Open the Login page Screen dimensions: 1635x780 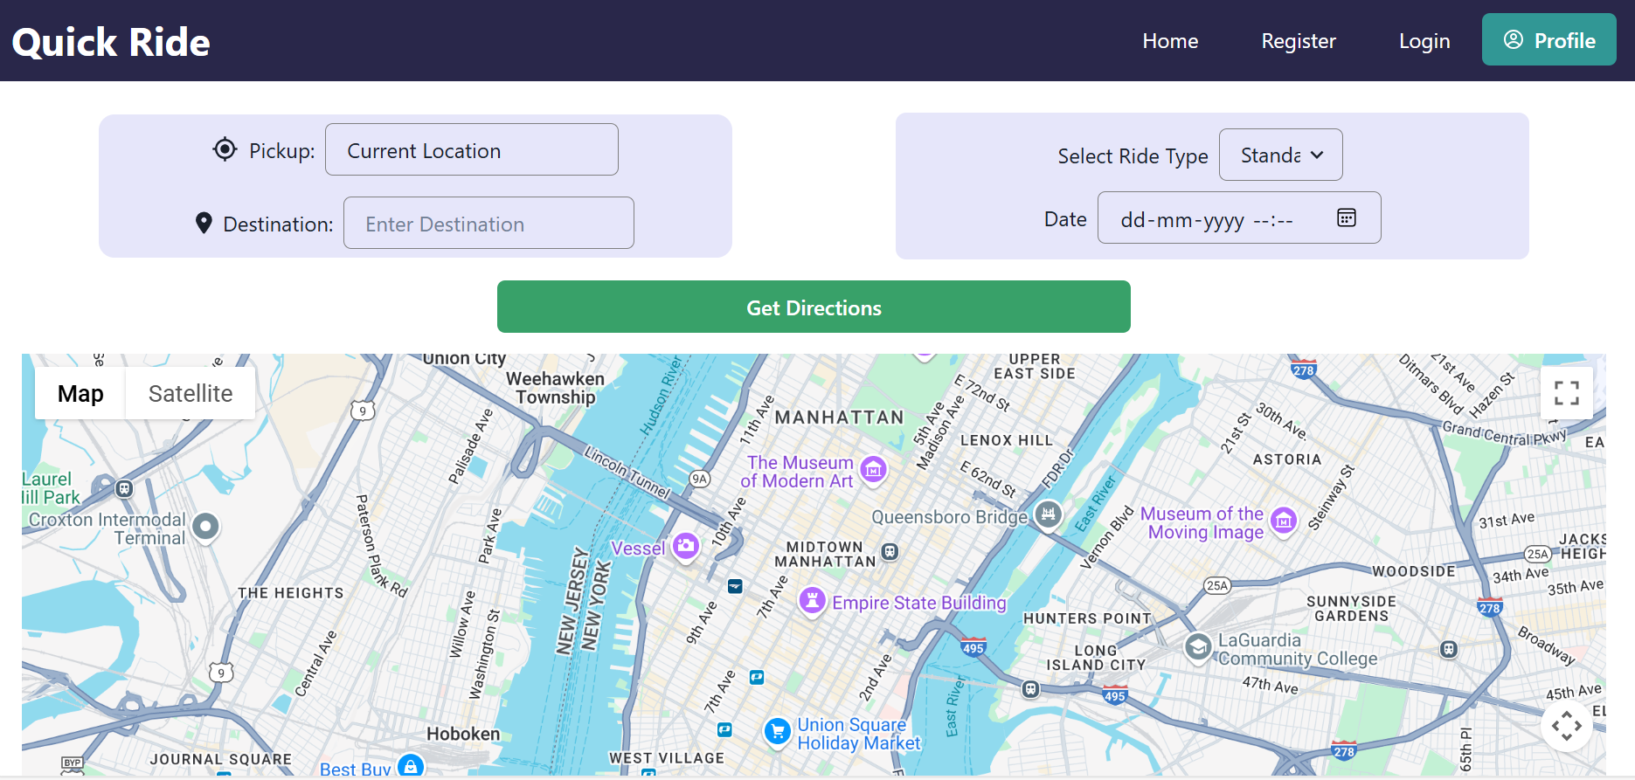point(1424,41)
